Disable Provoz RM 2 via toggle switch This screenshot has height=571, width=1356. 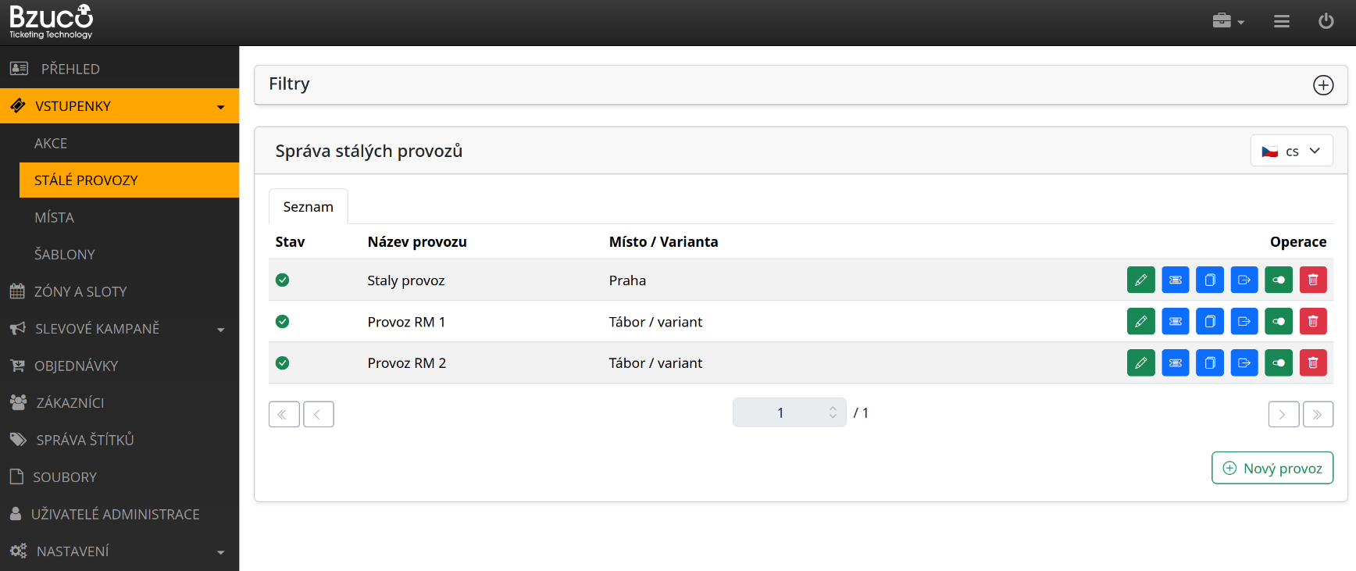pos(1278,362)
